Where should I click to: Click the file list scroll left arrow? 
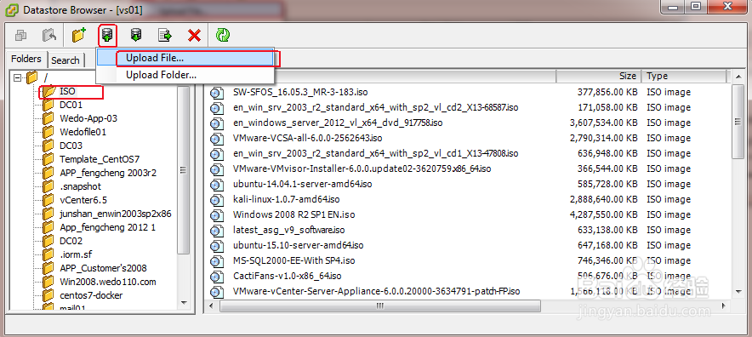[x=210, y=306]
